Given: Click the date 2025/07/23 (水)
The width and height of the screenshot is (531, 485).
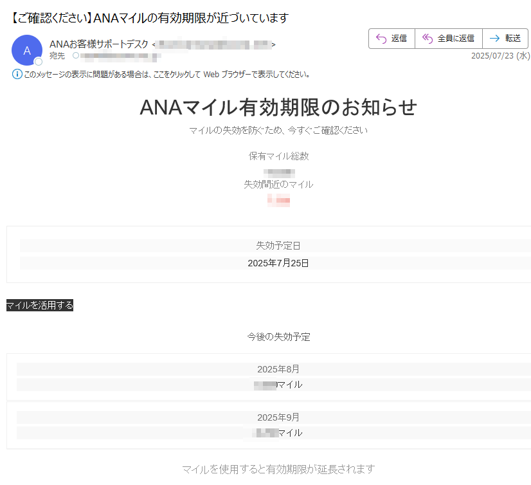Looking at the screenshot, I should (x=500, y=56).
